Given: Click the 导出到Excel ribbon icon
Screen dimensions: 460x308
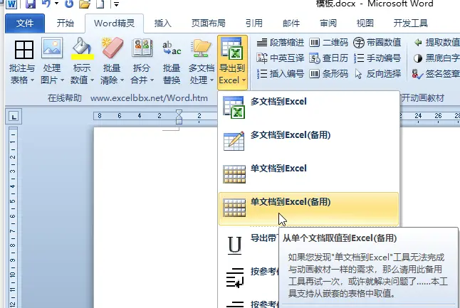Looking at the screenshot, I should coord(232,48).
